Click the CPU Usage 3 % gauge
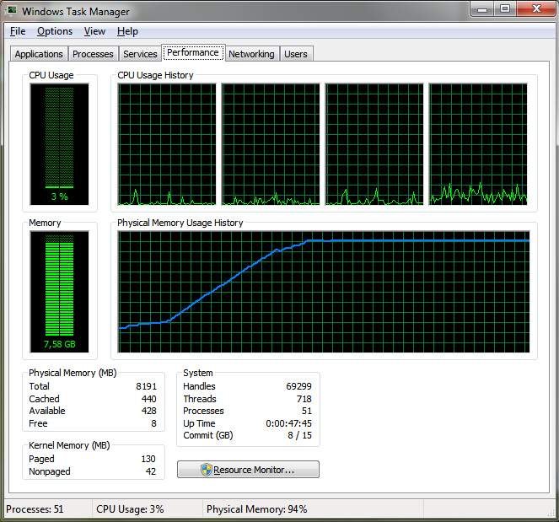This screenshot has height=522, width=559. pyautogui.click(x=60, y=144)
